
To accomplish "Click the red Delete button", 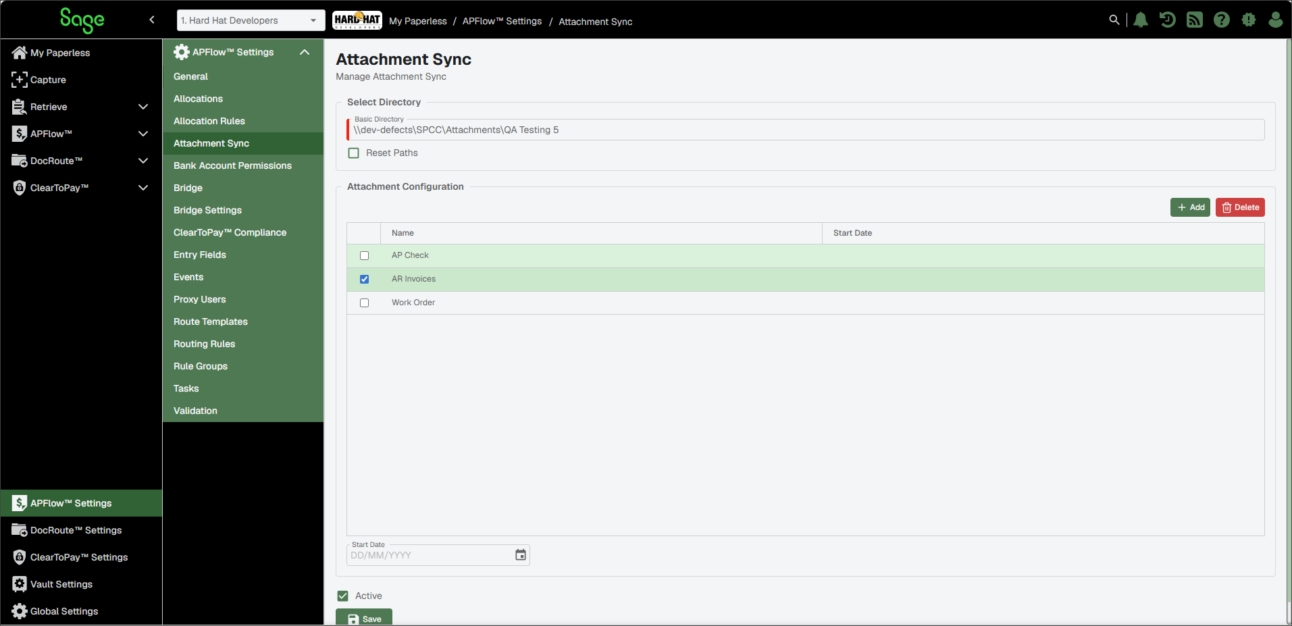I will click(1240, 207).
